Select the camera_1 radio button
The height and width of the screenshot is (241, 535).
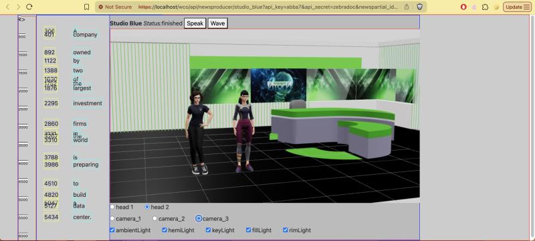(x=112, y=218)
